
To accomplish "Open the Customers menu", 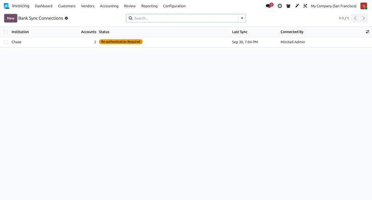I will tap(67, 6).
